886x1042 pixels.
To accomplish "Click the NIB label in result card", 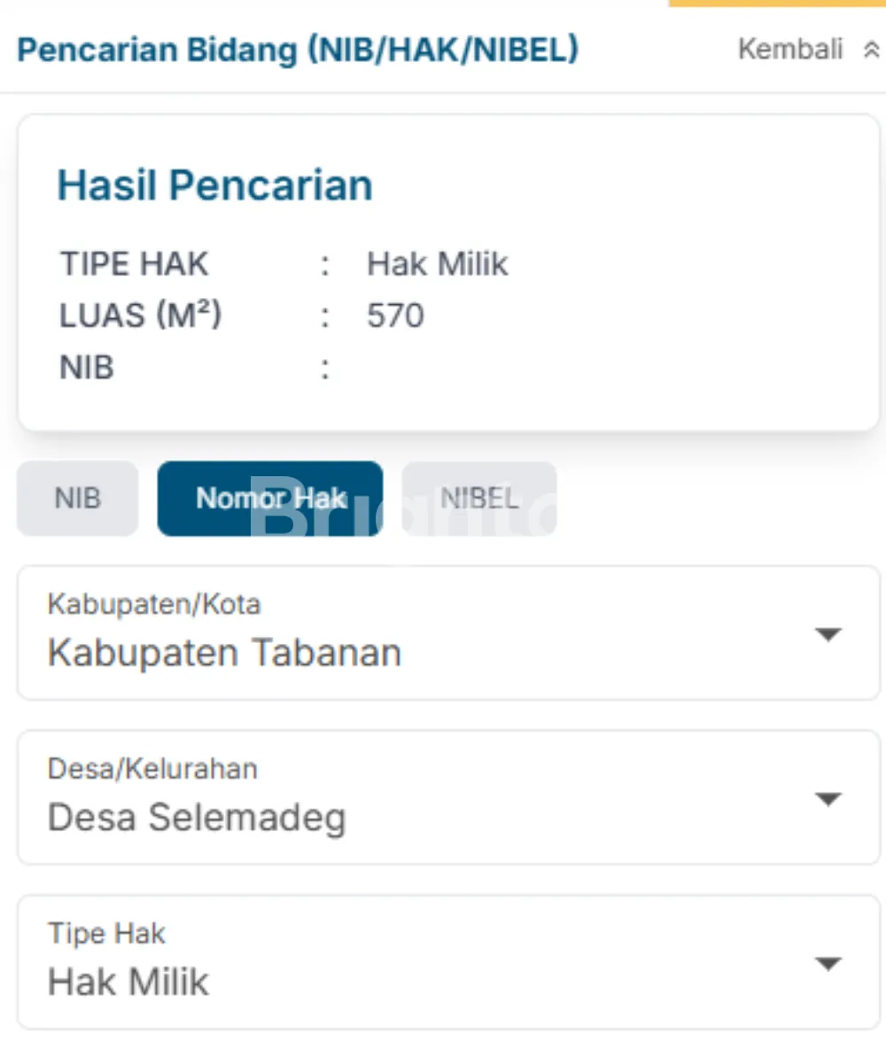I will (87, 367).
